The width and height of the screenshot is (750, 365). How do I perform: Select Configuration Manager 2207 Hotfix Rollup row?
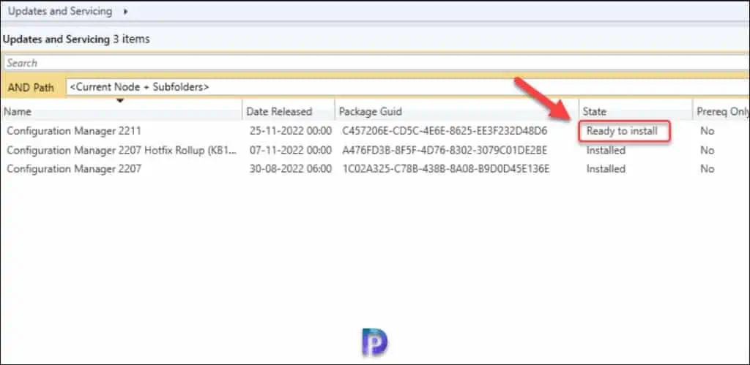(375, 150)
